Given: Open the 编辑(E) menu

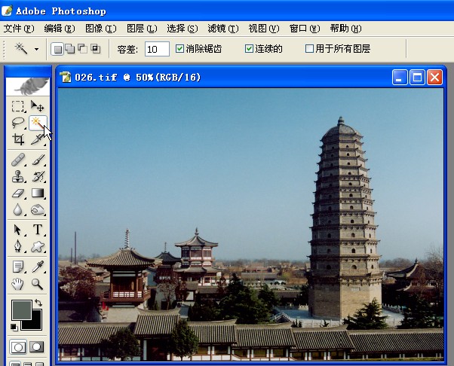Looking at the screenshot, I should 60,29.
